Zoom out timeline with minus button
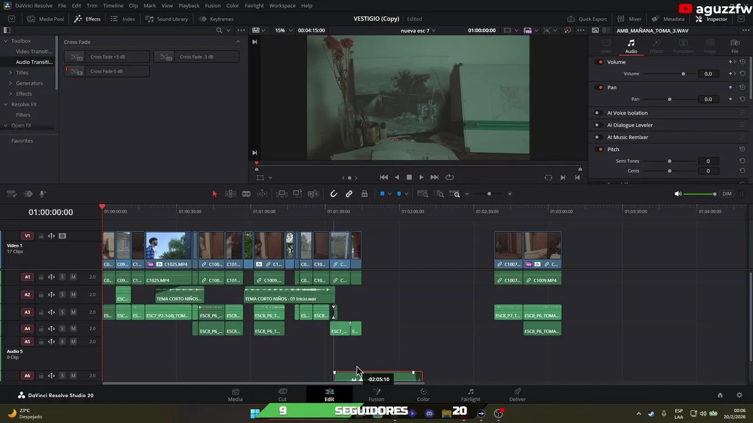 468,194
